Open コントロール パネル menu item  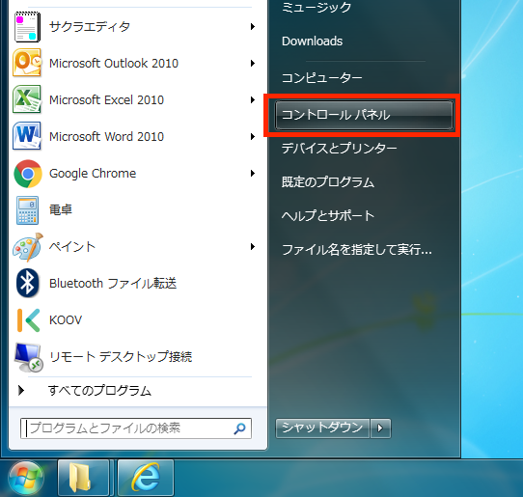point(364,115)
